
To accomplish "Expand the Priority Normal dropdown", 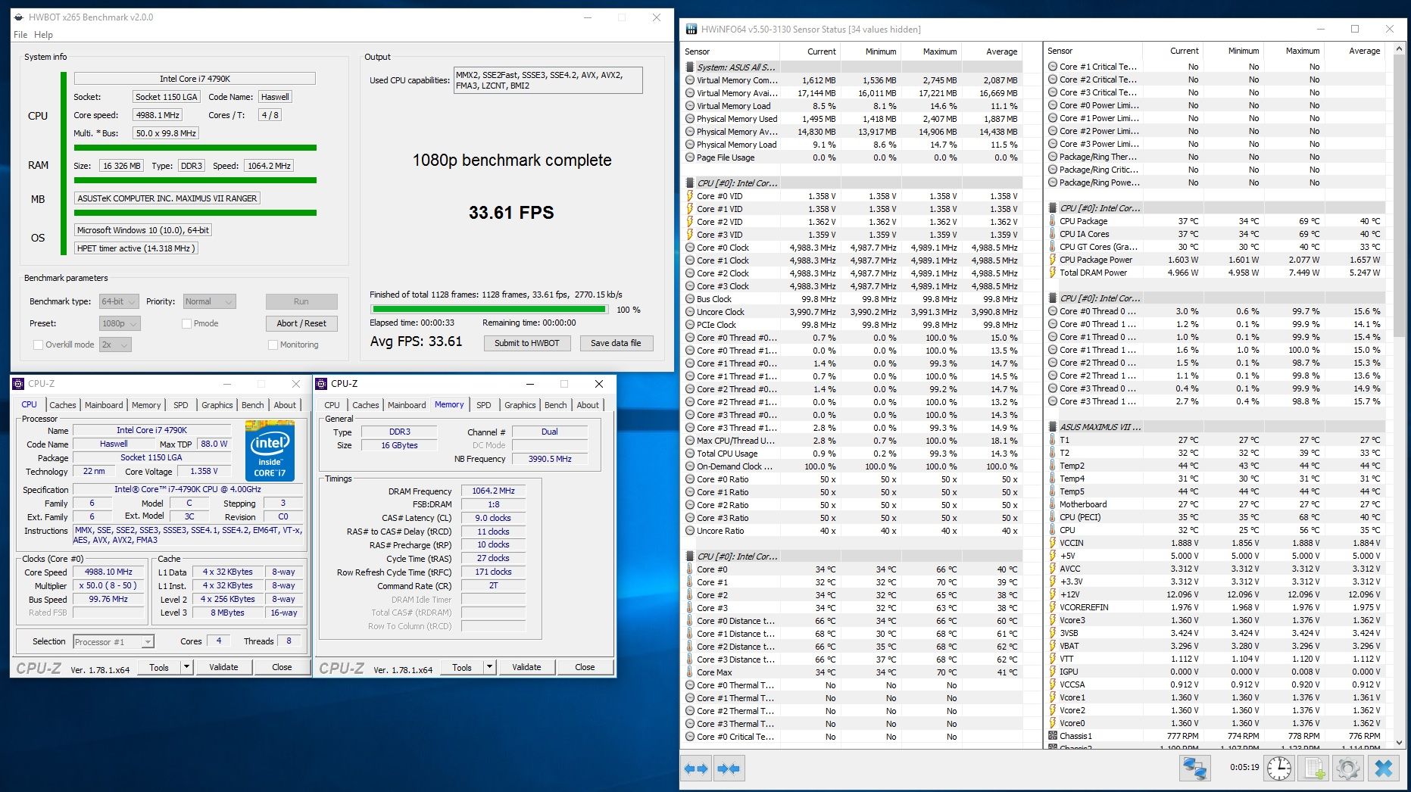I will pos(210,301).
